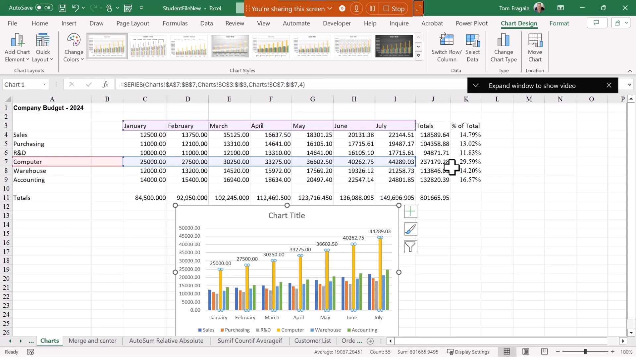Click the Move Chart icon
The image size is (636, 357).
coord(535,47)
